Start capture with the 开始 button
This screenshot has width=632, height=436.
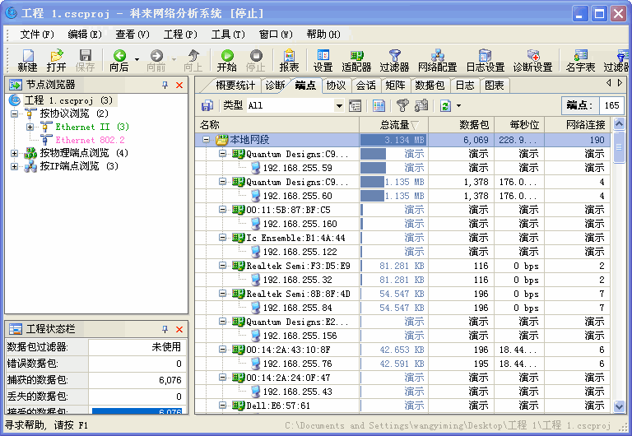click(227, 60)
